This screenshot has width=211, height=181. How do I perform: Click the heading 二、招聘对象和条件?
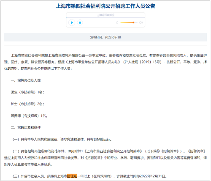(x=26, y=128)
